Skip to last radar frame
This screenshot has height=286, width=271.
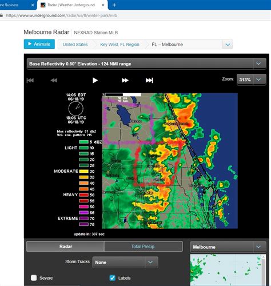coord(149,80)
